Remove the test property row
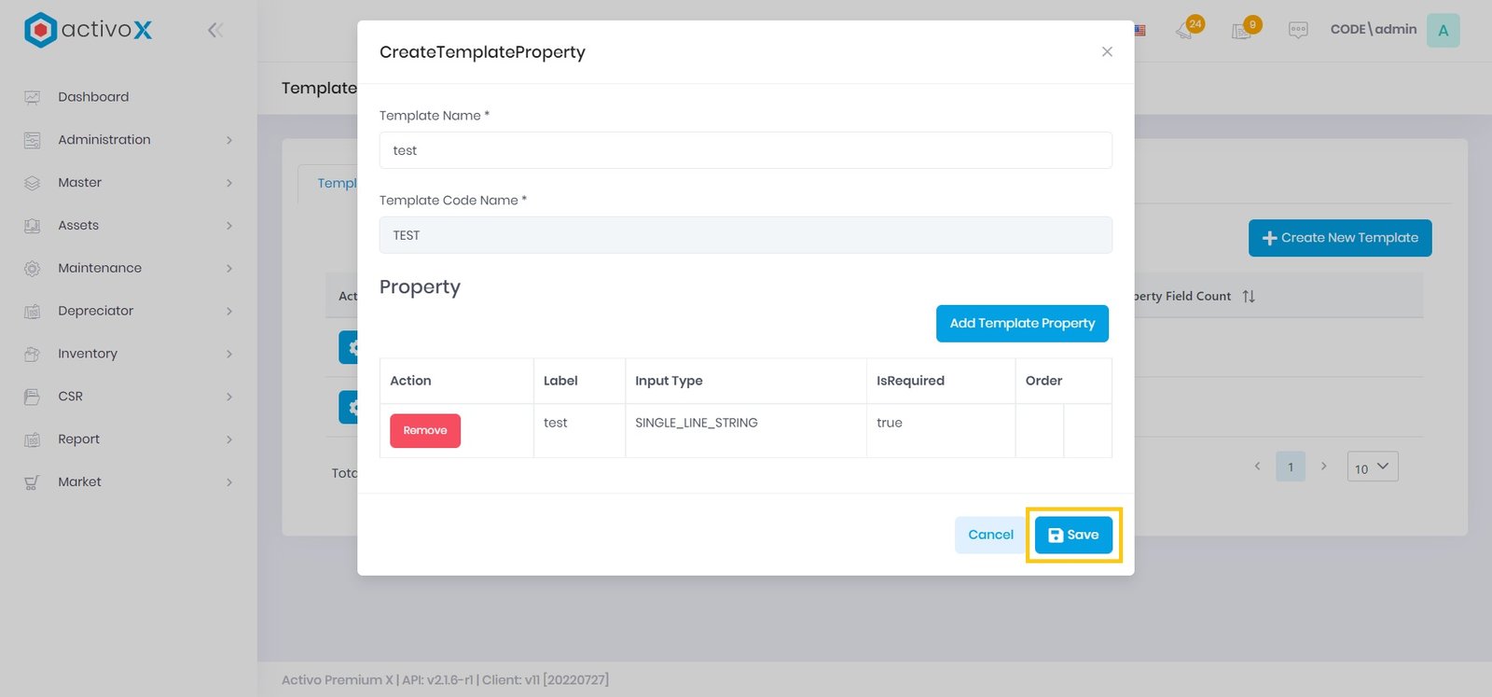This screenshot has width=1492, height=697. [x=425, y=431]
